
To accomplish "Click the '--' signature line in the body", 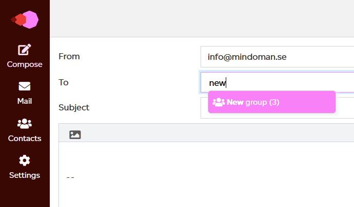I will pos(70,177).
